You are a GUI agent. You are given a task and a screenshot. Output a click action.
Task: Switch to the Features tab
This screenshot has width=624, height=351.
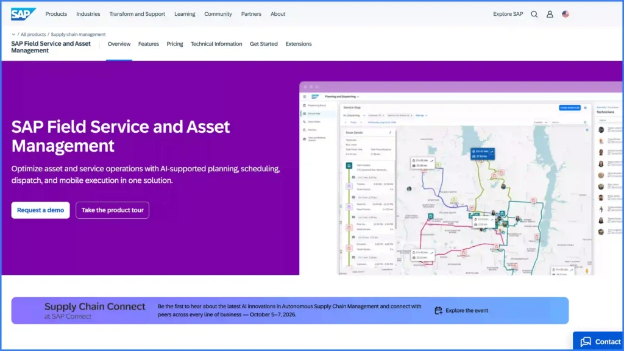tap(149, 44)
